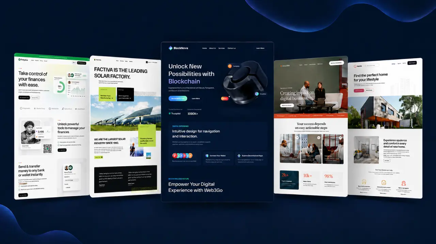This screenshot has width=436, height=244.
Task: Click the orange Complete badge icon
Action: click(x=230, y=66)
